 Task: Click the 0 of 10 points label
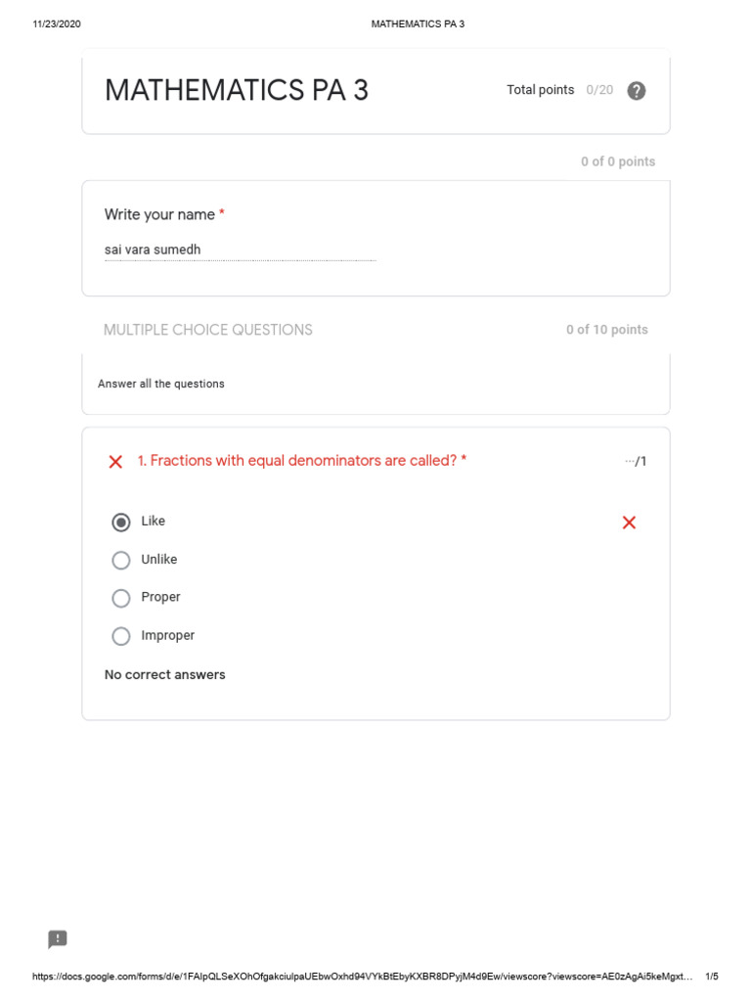pos(606,330)
